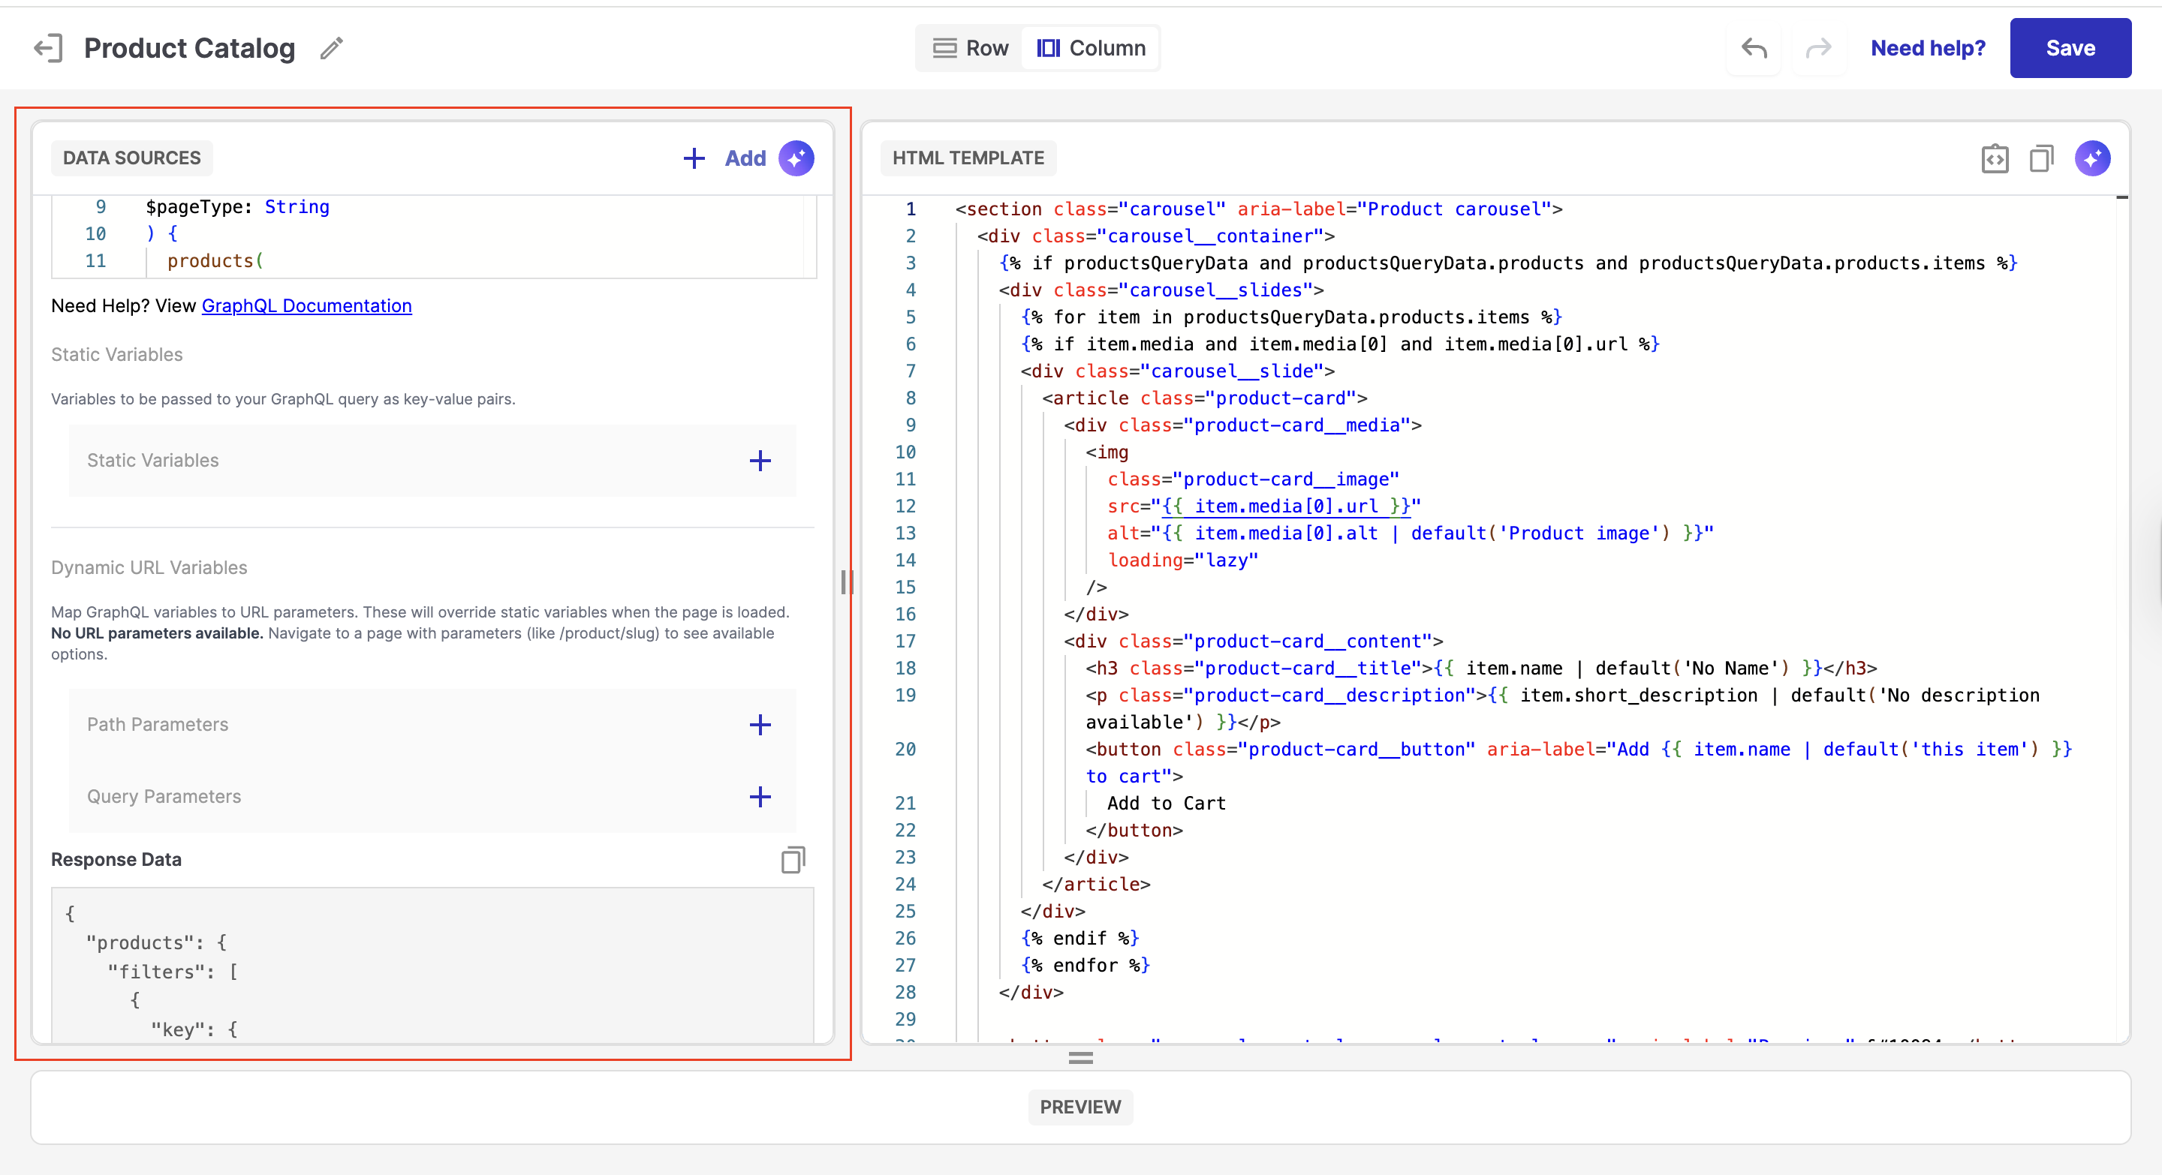
Task: Click the AI sparkle icon in HTML Template
Action: [2091, 158]
